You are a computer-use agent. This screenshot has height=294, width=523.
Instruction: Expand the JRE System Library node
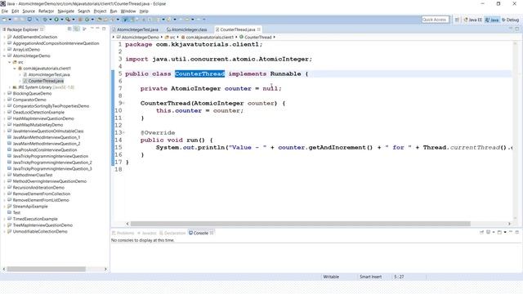(x=10, y=87)
